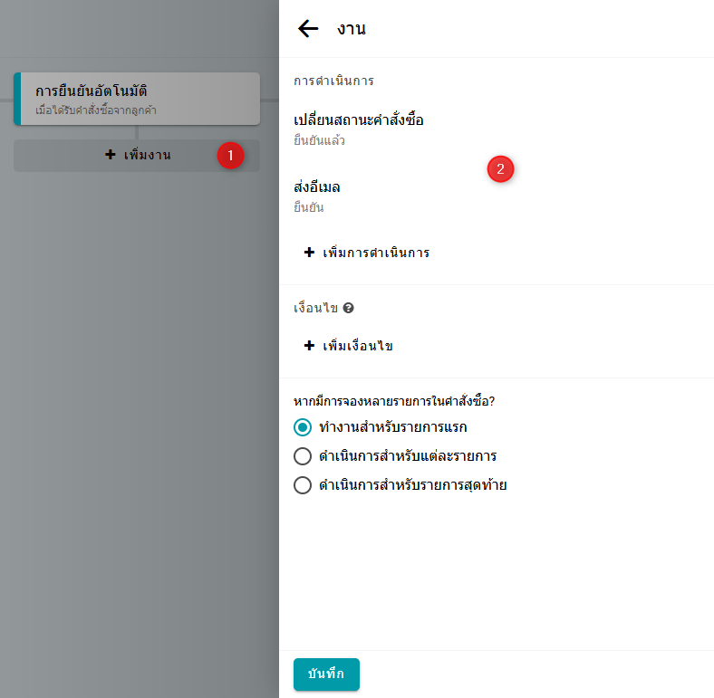This screenshot has height=698, width=714.
Task: Click the ยืนยัน email template value
Action: click(309, 207)
